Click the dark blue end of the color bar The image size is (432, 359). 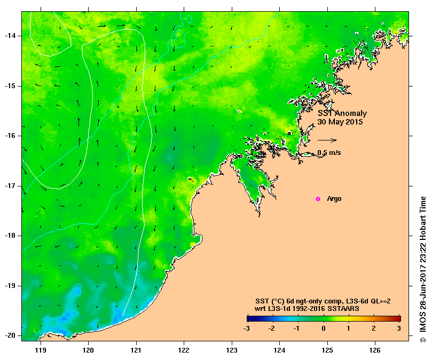click(250, 318)
